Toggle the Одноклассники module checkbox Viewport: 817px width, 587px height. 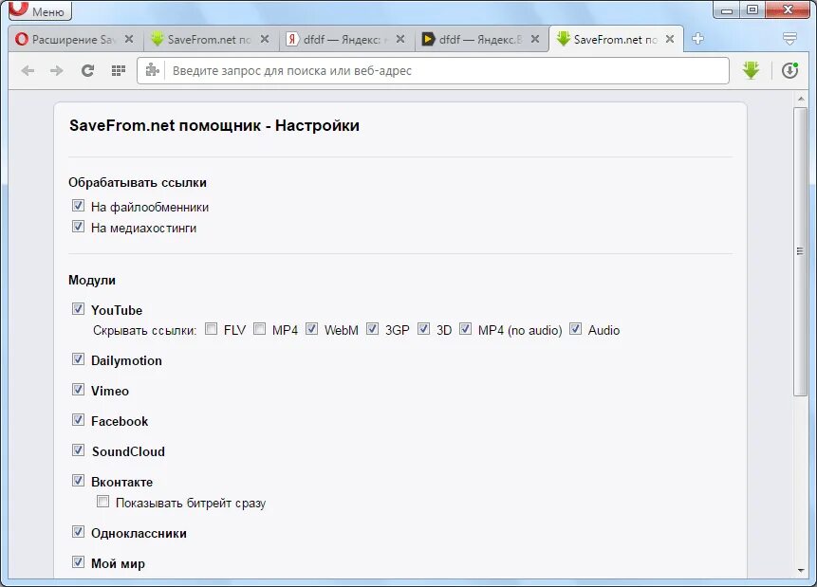click(78, 532)
